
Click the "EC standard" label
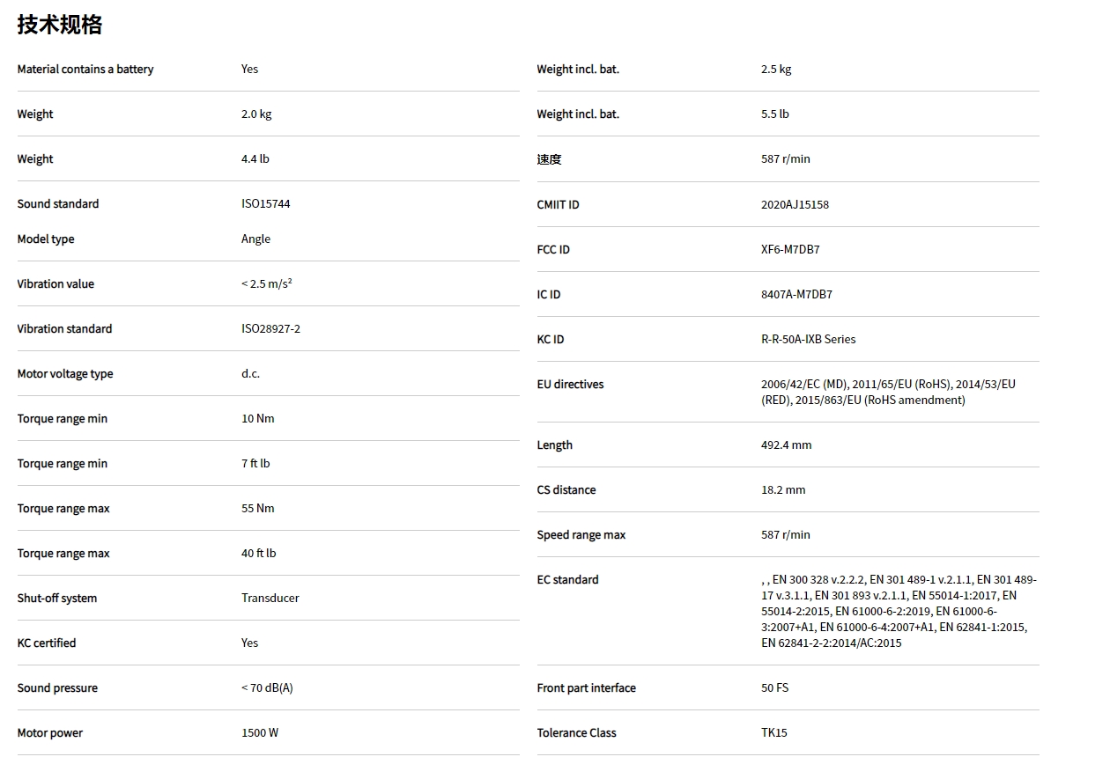(x=567, y=580)
